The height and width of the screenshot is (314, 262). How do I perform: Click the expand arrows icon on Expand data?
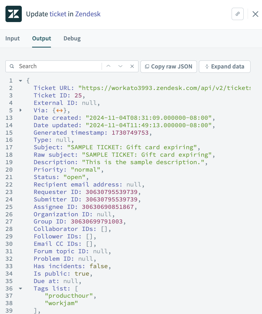pos(207,66)
